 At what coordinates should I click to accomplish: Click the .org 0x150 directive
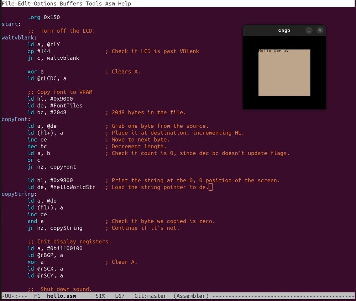43,17
